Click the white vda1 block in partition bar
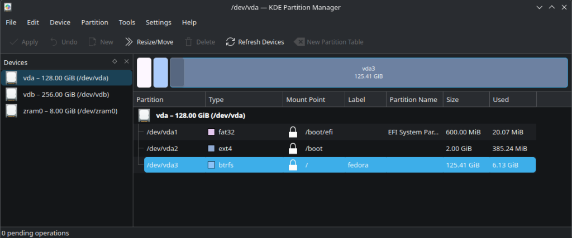The height and width of the screenshot is (238, 572). (144, 72)
